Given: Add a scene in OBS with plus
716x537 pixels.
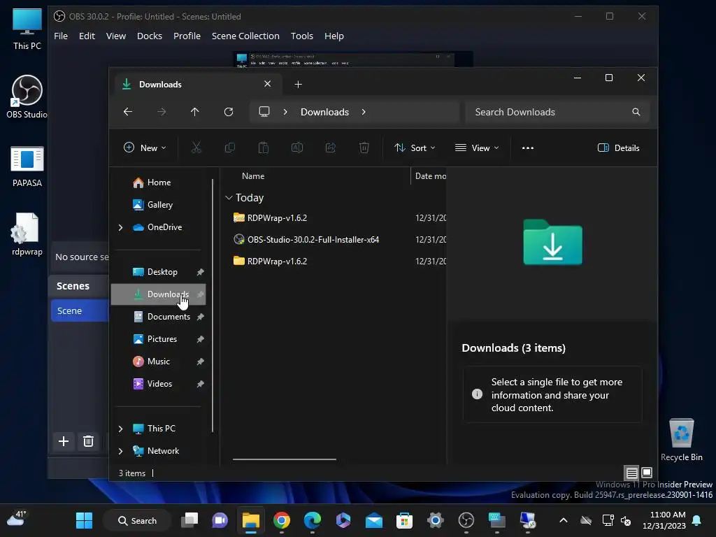Looking at the screenshot, I should click(x=64, y=441).
